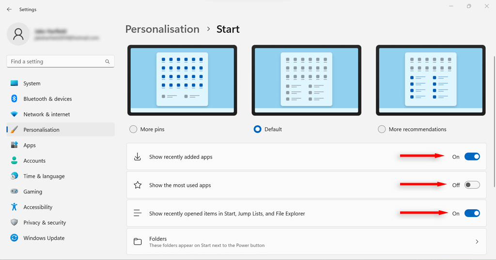The image size is (496, 260).
Task: Open System settings via the monitor icon
Action: (x=14, y=83)
